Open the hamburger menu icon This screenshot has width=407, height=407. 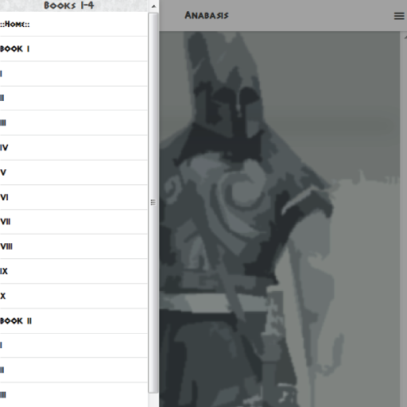pos(399,16)
